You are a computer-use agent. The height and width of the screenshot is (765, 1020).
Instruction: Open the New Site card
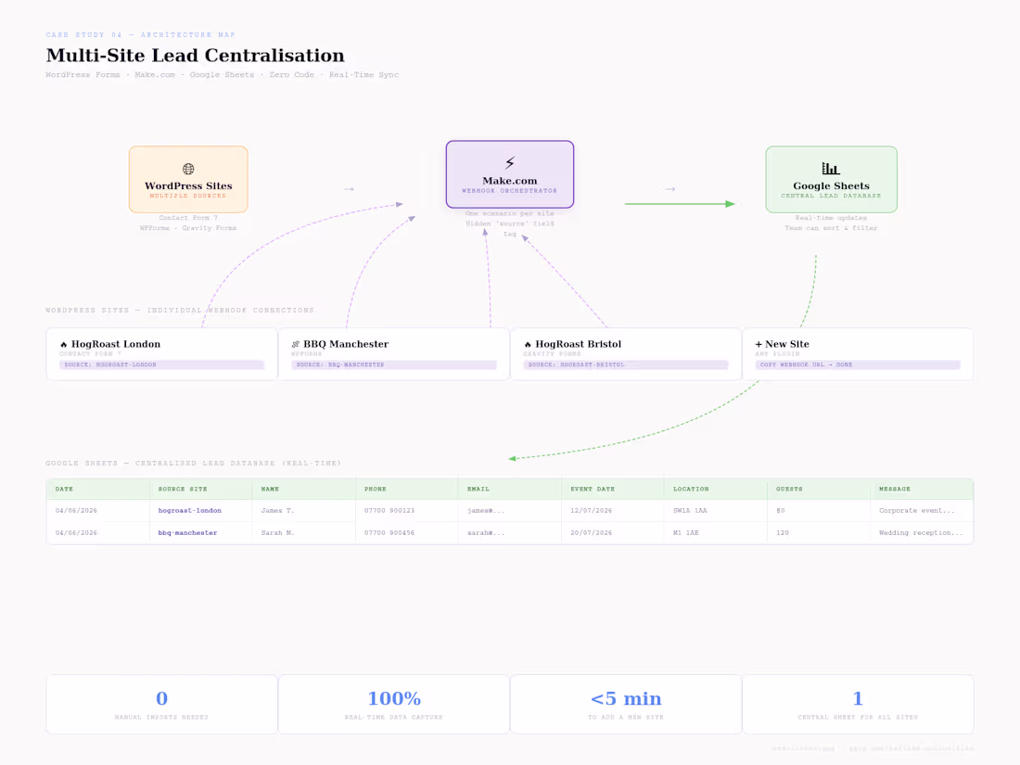pyautogui.click(x=858, y=354)
